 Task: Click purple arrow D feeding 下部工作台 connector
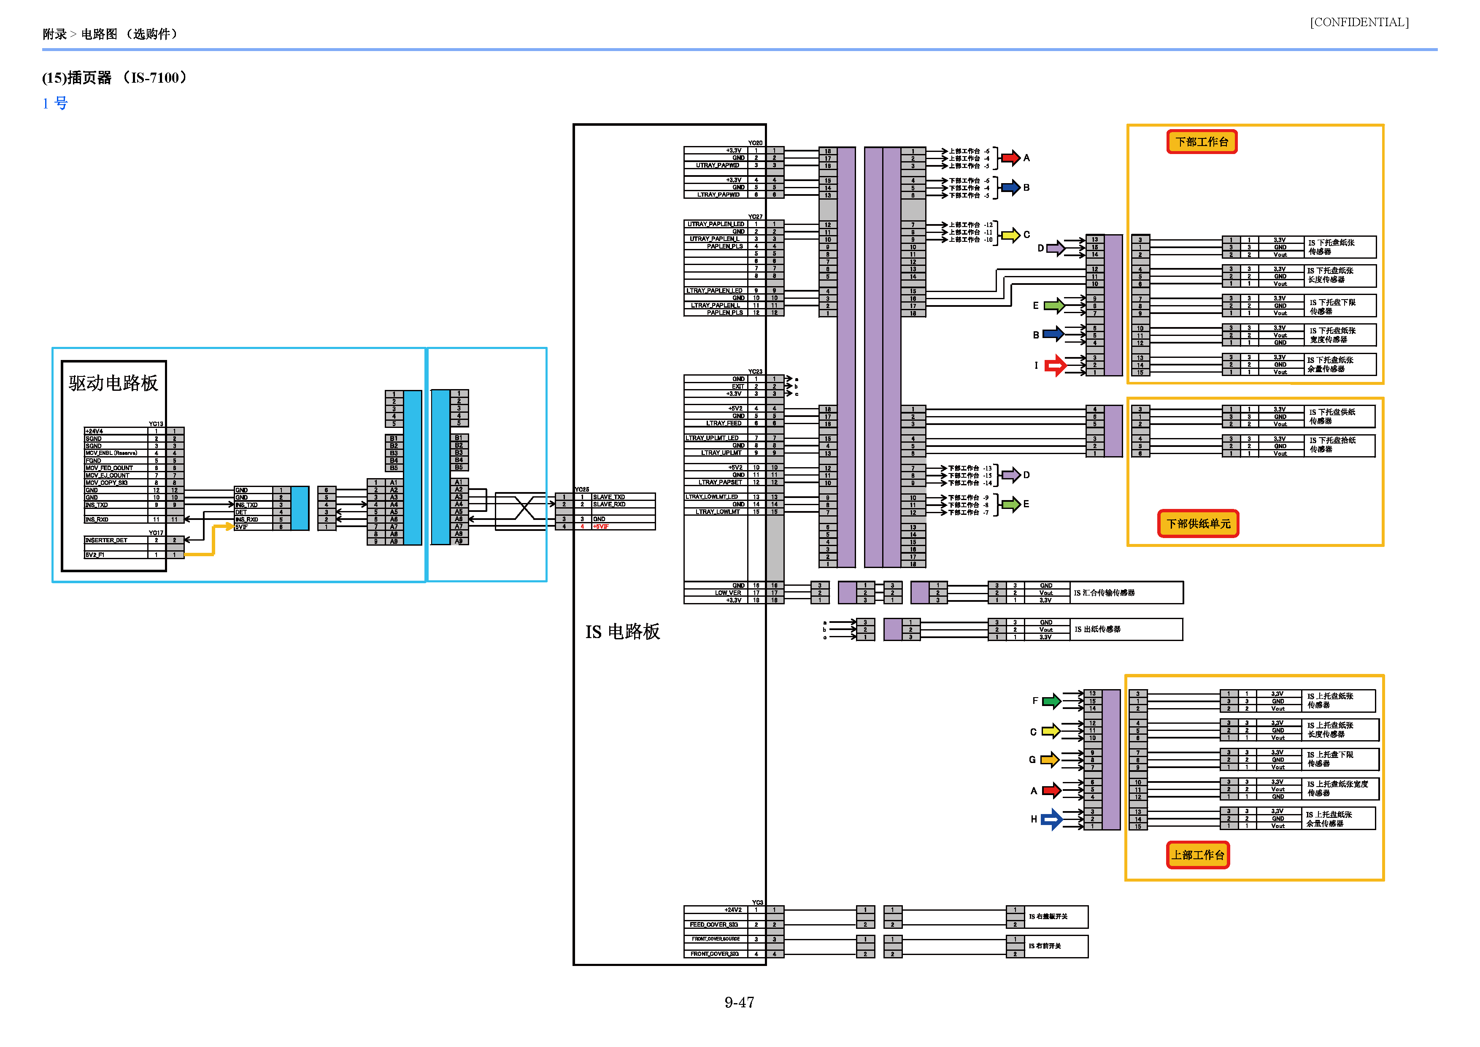1056,248
